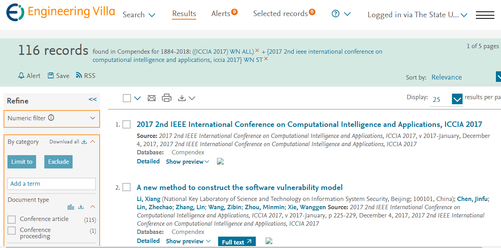Screen dimensions: 501x248
Task: Open the Alerts tab
Action: [224, 13]
